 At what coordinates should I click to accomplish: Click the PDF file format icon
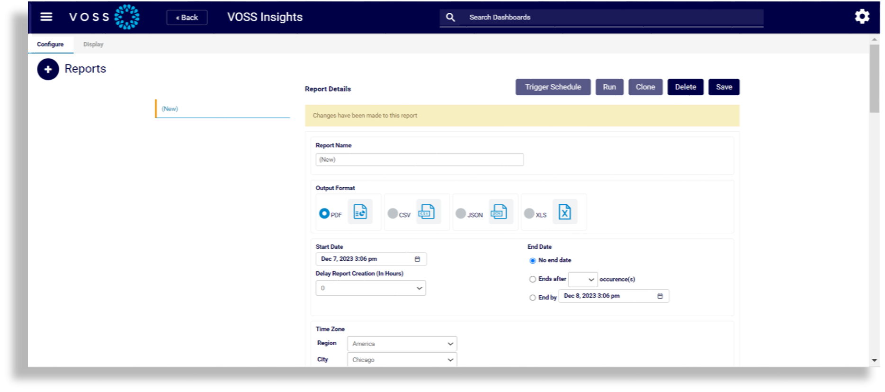click(x=360, y=211)
